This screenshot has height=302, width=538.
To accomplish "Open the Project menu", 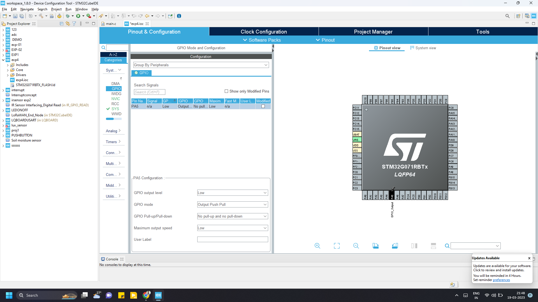I will (x=56, y=9).
